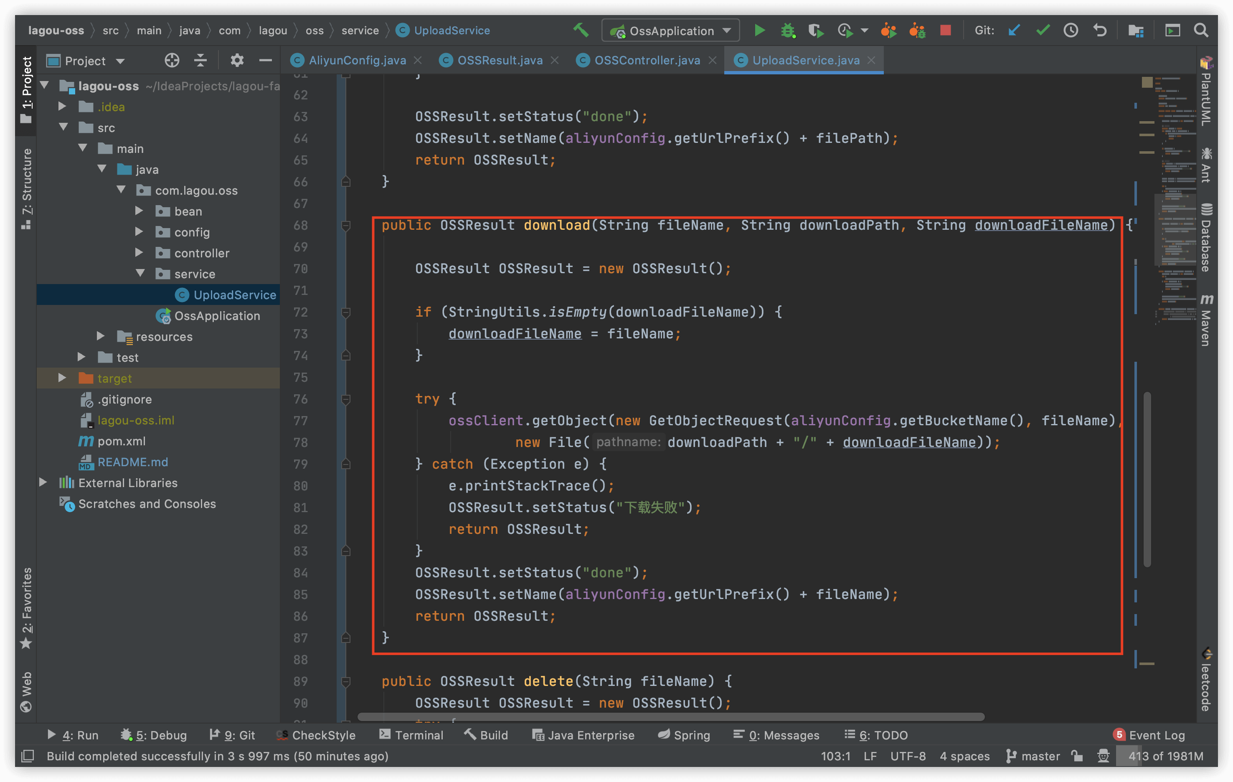Stop the running application
The height and width of the screenshot is (782, 1233).
click(x=945, y=30)
